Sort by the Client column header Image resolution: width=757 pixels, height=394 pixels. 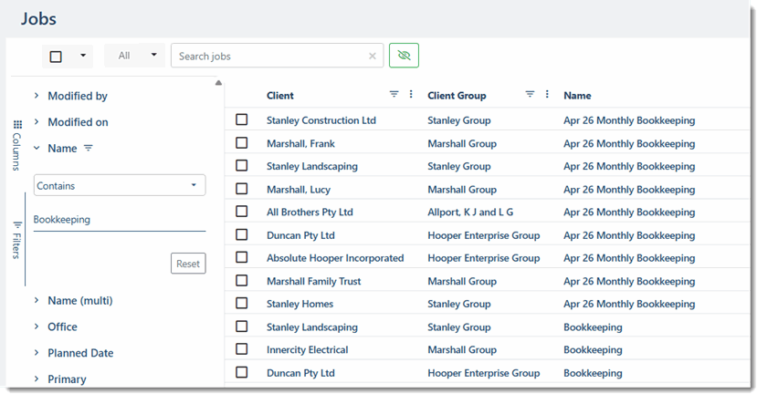[280, 96]
